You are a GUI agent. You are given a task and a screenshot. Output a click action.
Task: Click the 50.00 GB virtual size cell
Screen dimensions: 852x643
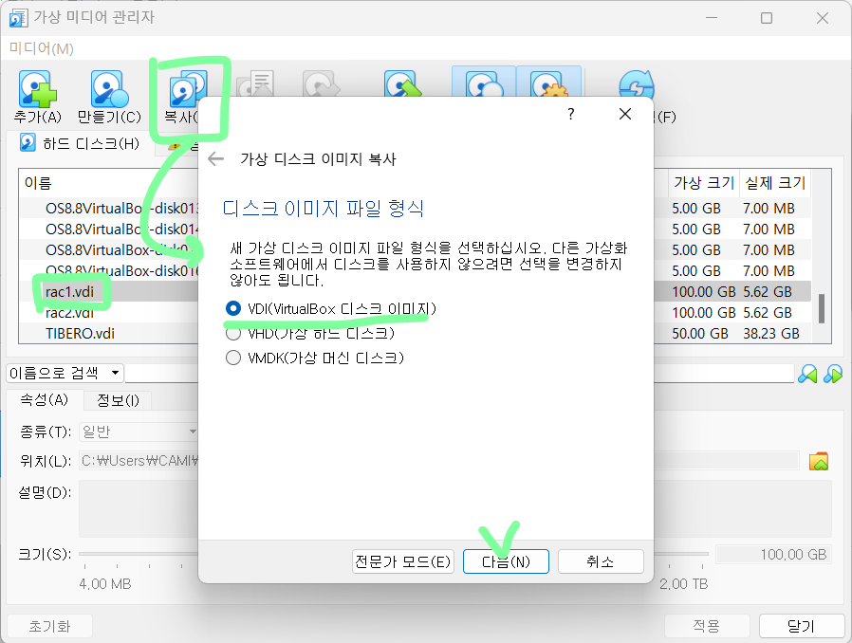pyautogui.click(x=700, y=334)
